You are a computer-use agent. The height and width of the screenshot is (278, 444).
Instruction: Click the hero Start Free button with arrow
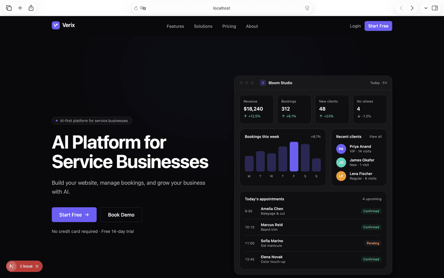pos(74,215)
